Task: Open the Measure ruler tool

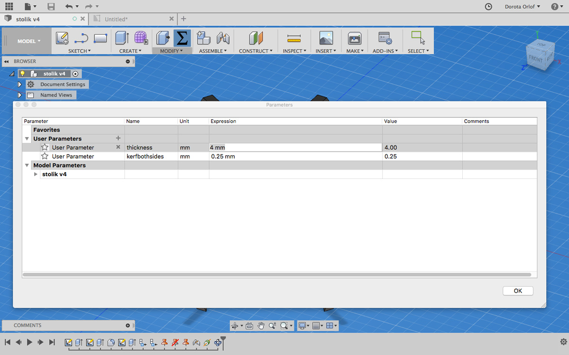Action: [x=294, y=38]
